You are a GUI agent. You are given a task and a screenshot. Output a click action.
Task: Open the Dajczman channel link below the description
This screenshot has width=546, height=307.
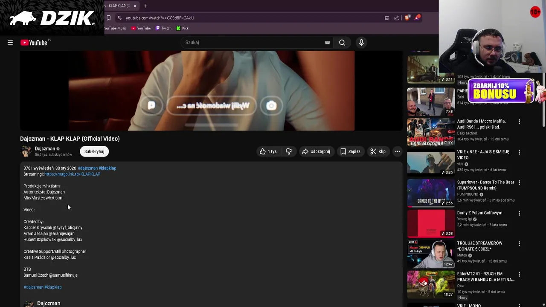(x=49, y=304)
